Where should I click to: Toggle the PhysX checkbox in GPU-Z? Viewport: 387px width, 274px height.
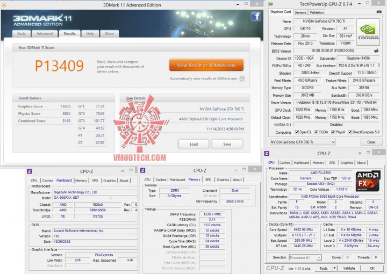tap(333, 132)
